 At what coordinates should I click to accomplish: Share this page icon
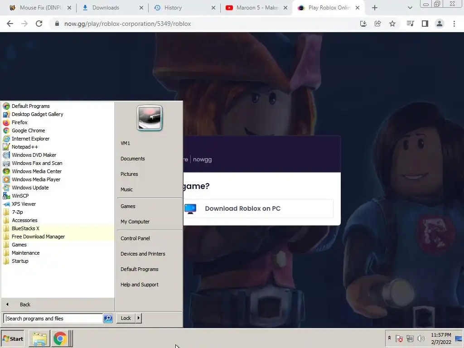point(377,24)
